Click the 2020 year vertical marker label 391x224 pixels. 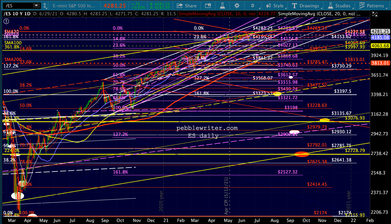click(161, 201)
